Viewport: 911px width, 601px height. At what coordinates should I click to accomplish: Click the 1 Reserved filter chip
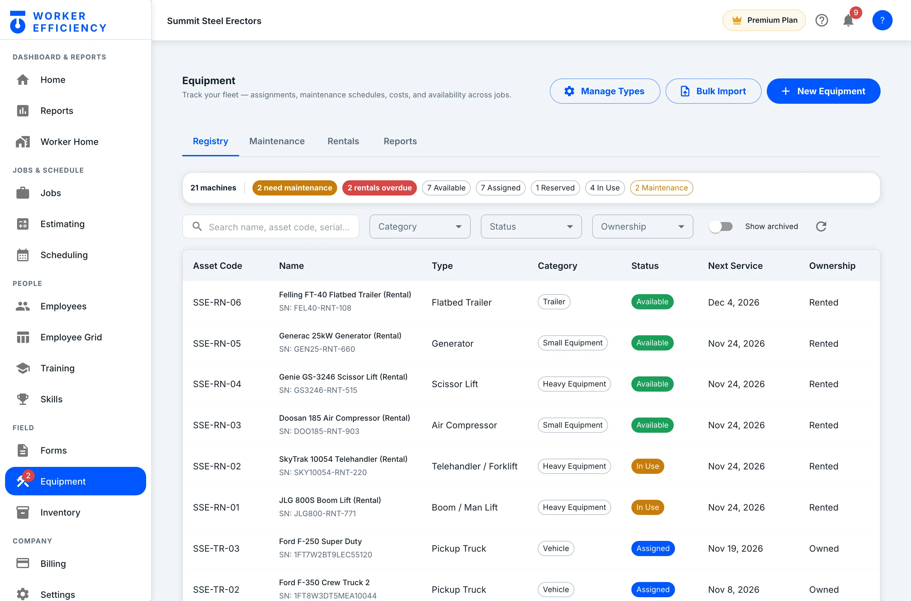pyautogui.click(x=555, y=188)
